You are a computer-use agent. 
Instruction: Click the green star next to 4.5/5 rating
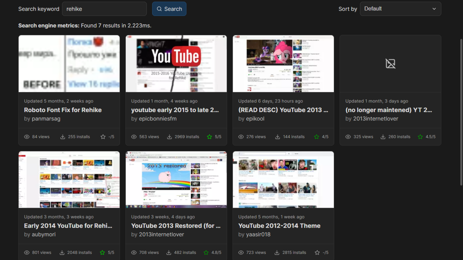point(420,137)
